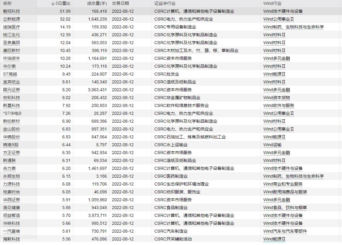The width and height of the screenshot is (342, 245).
Task: Open stock link 地素时尚
Action: tap(12, 192)
